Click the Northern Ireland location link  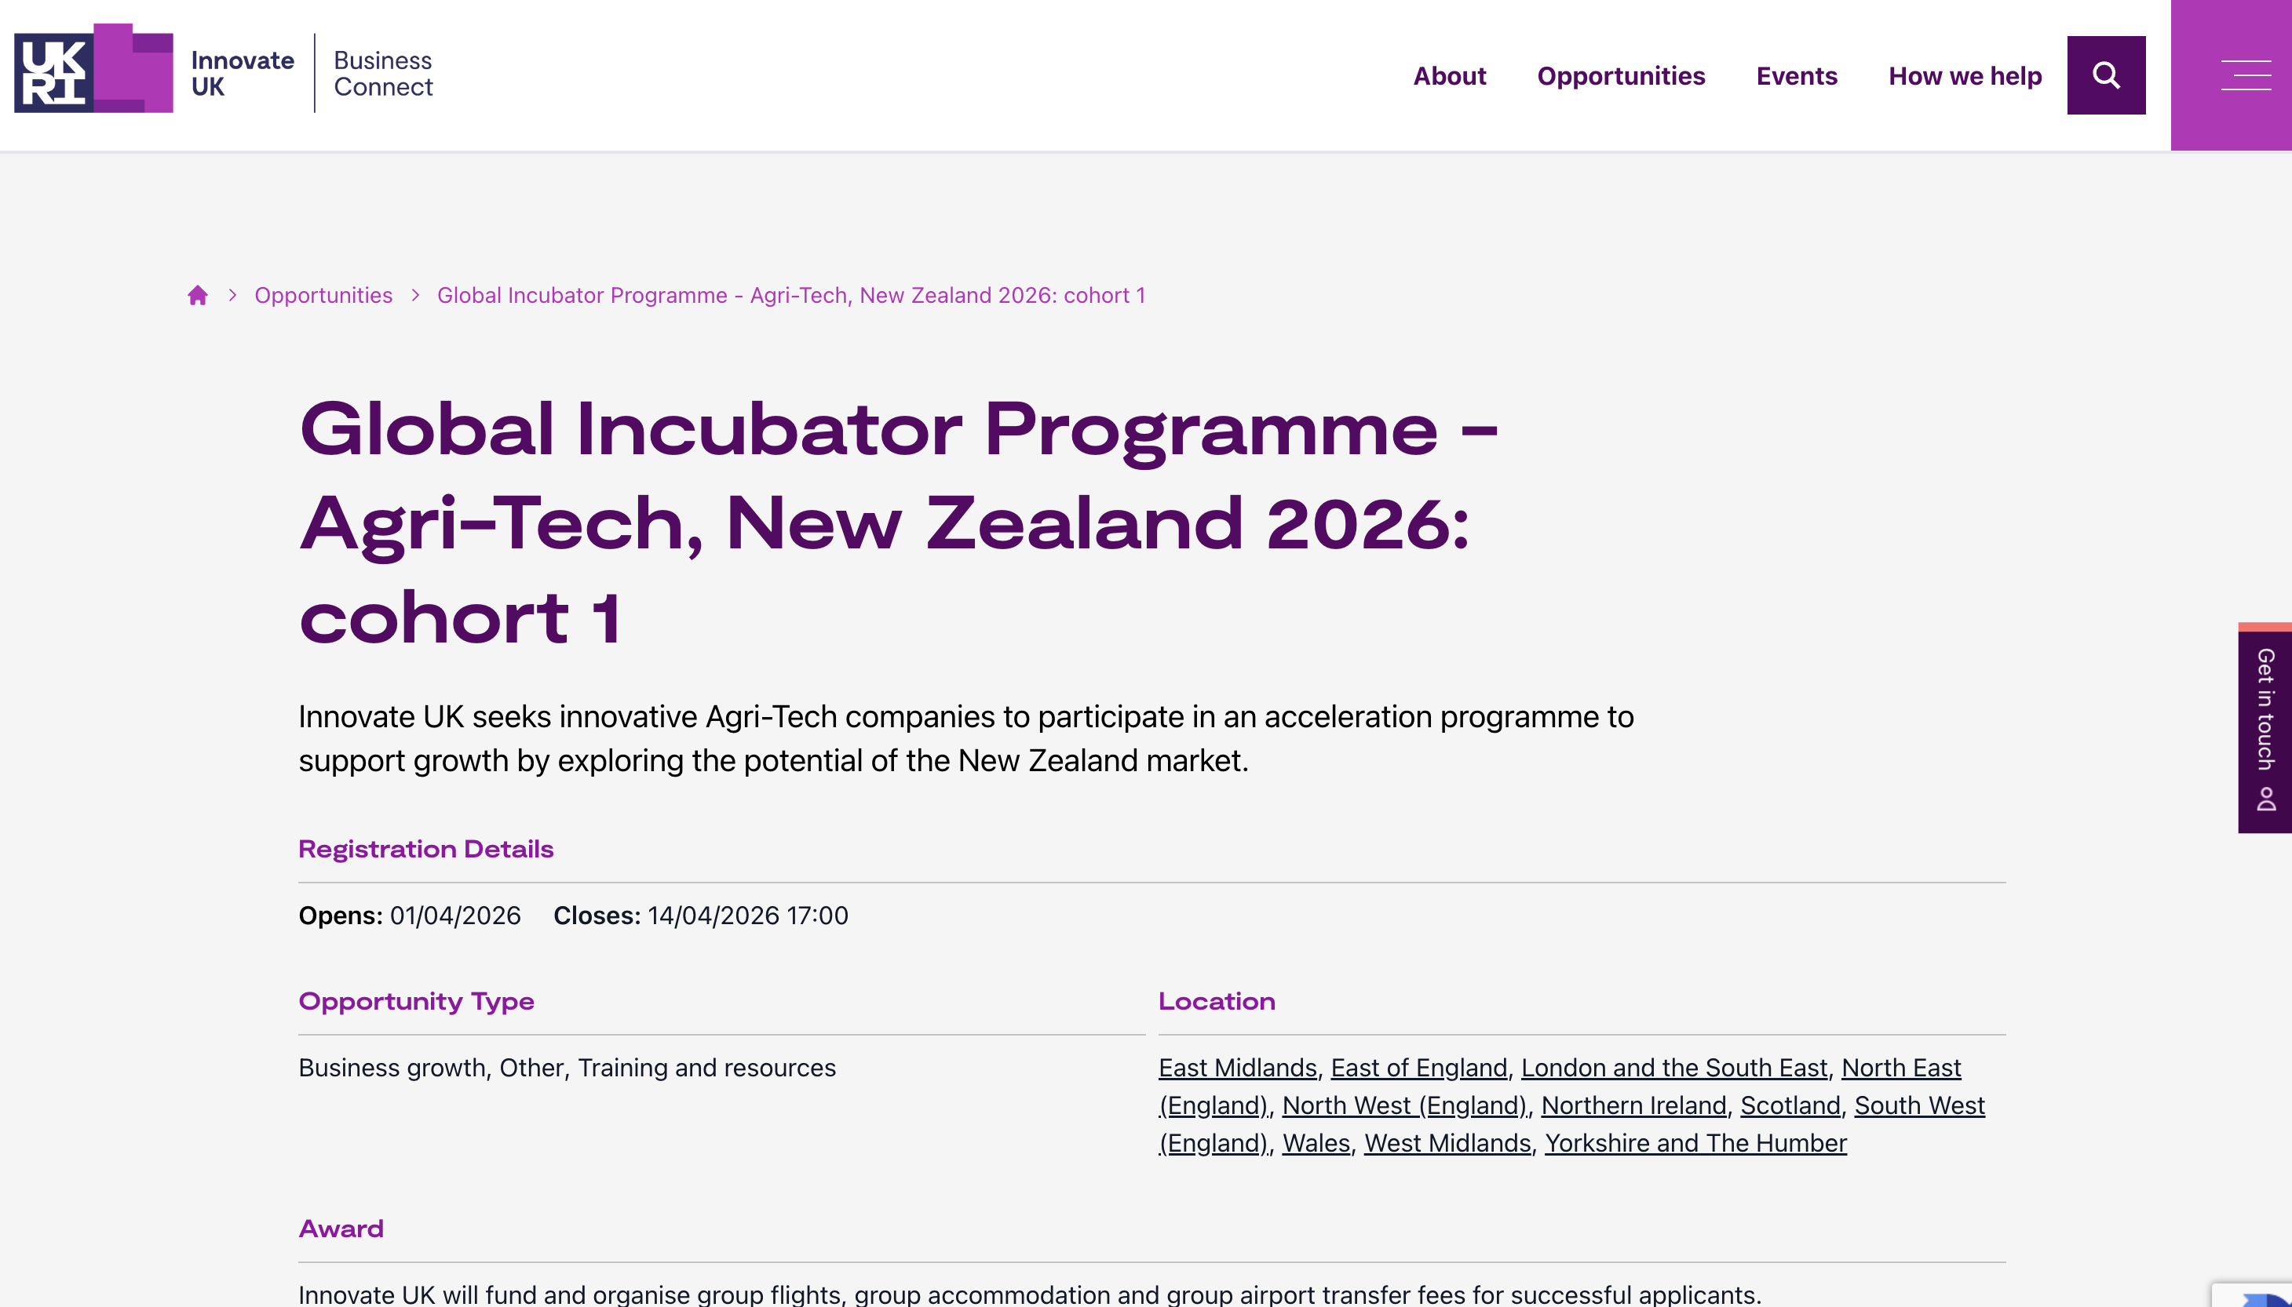[1633, 1105]
